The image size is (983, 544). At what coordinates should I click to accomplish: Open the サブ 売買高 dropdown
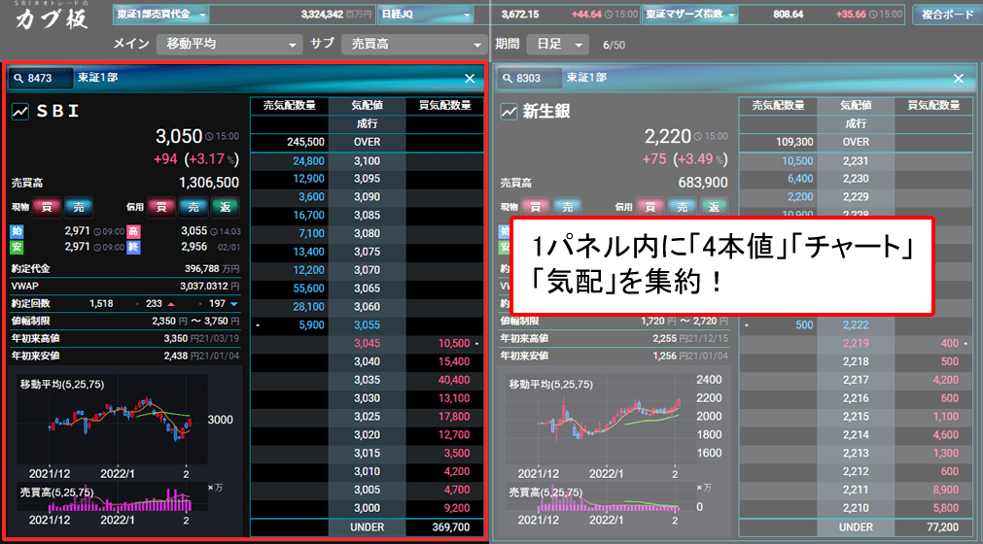(x=414, y=44)
